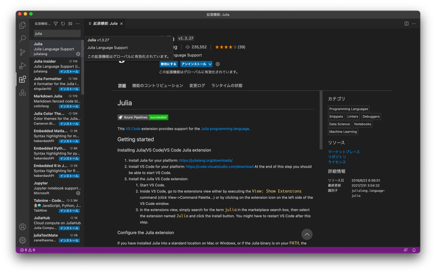Click the extension details vertical scrollbar
This screenshot has width=436, height=274.
tap(321, 120)
